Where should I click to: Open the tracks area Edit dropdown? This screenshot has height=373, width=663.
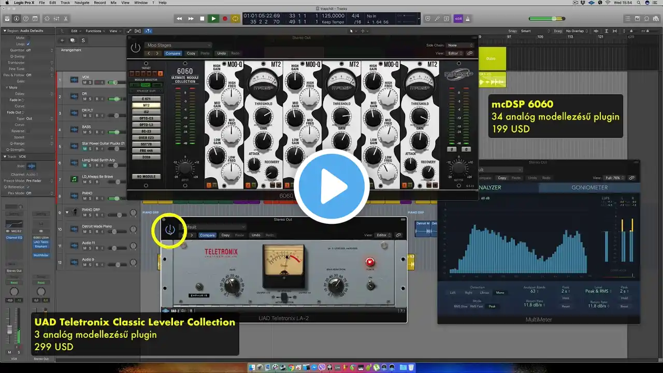(x=76, y=31)
